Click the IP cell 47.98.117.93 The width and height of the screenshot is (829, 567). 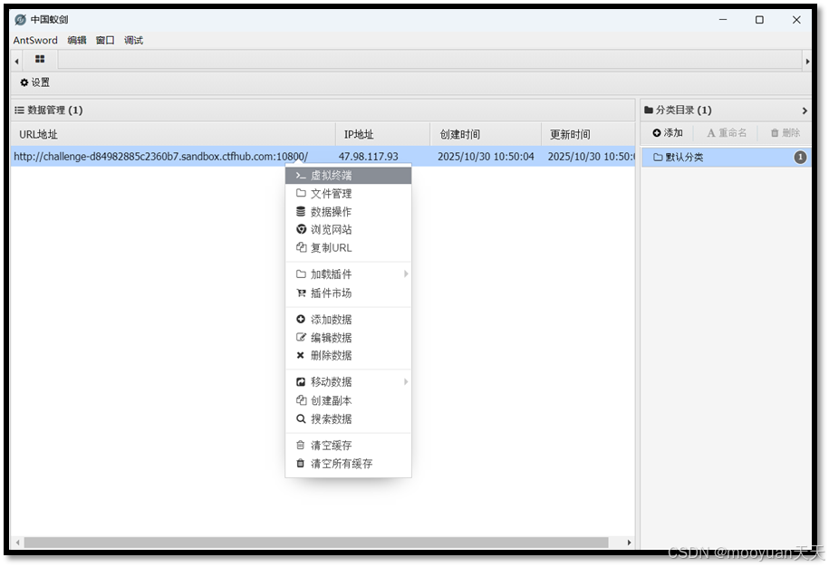(x=369, y=157)
